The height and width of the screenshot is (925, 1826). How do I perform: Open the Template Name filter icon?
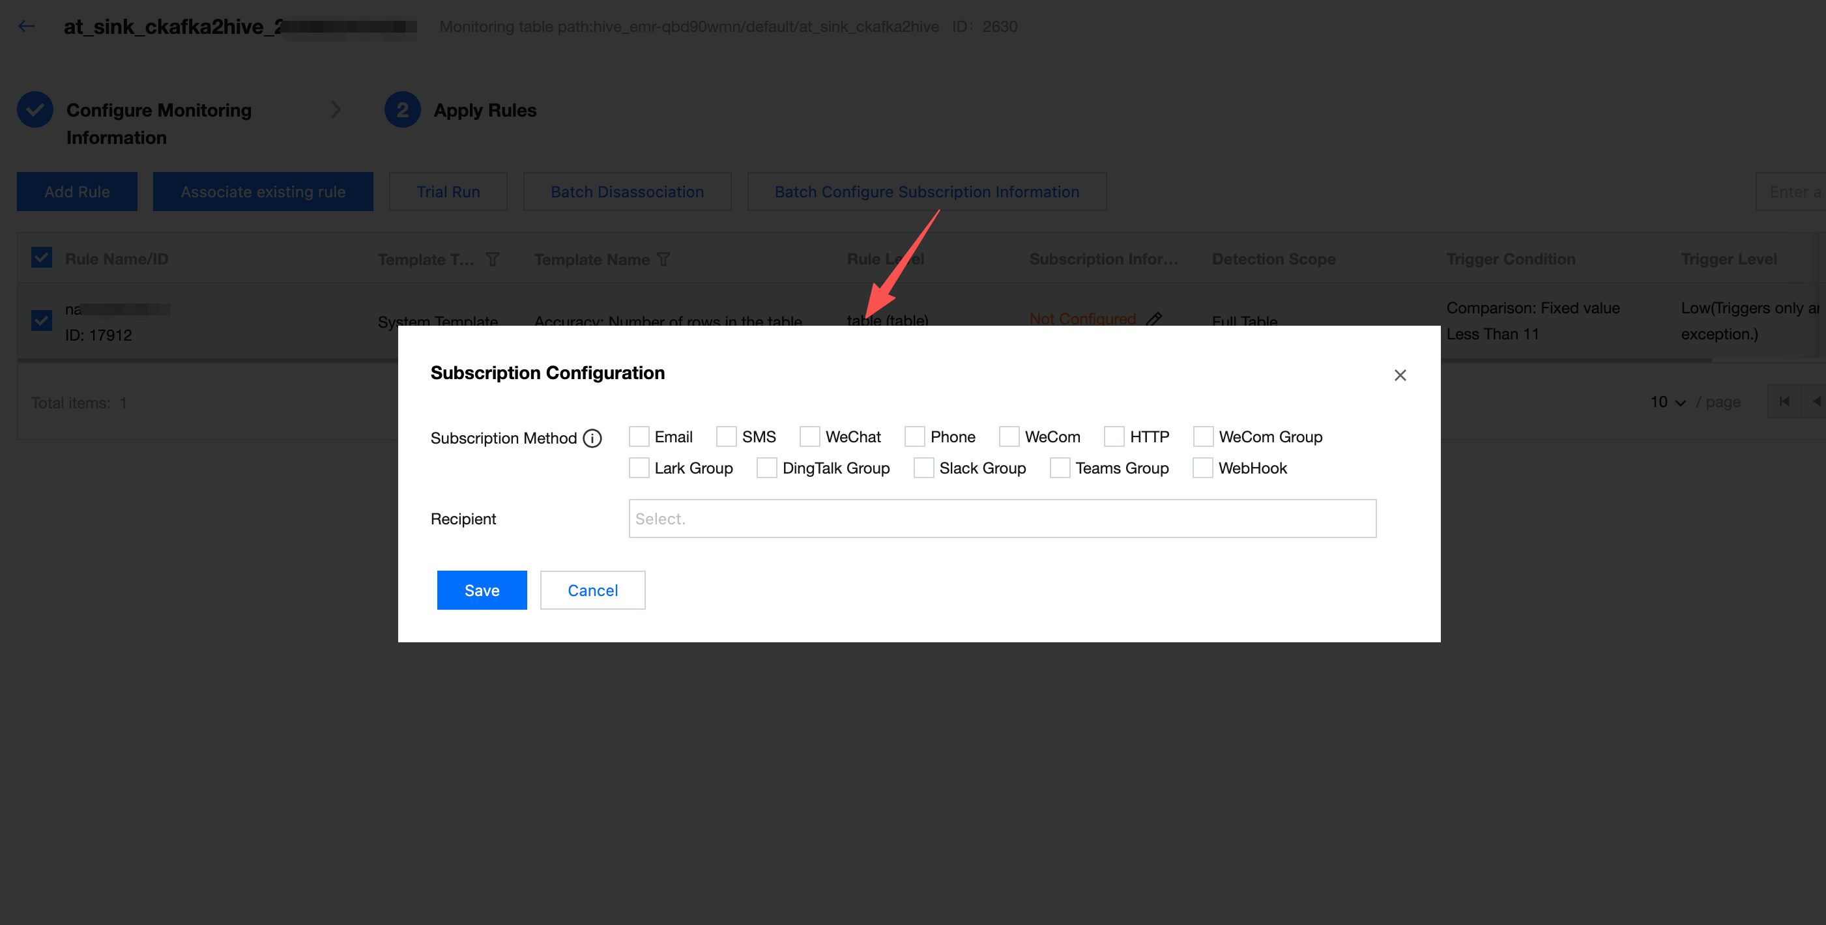[663, 259]
